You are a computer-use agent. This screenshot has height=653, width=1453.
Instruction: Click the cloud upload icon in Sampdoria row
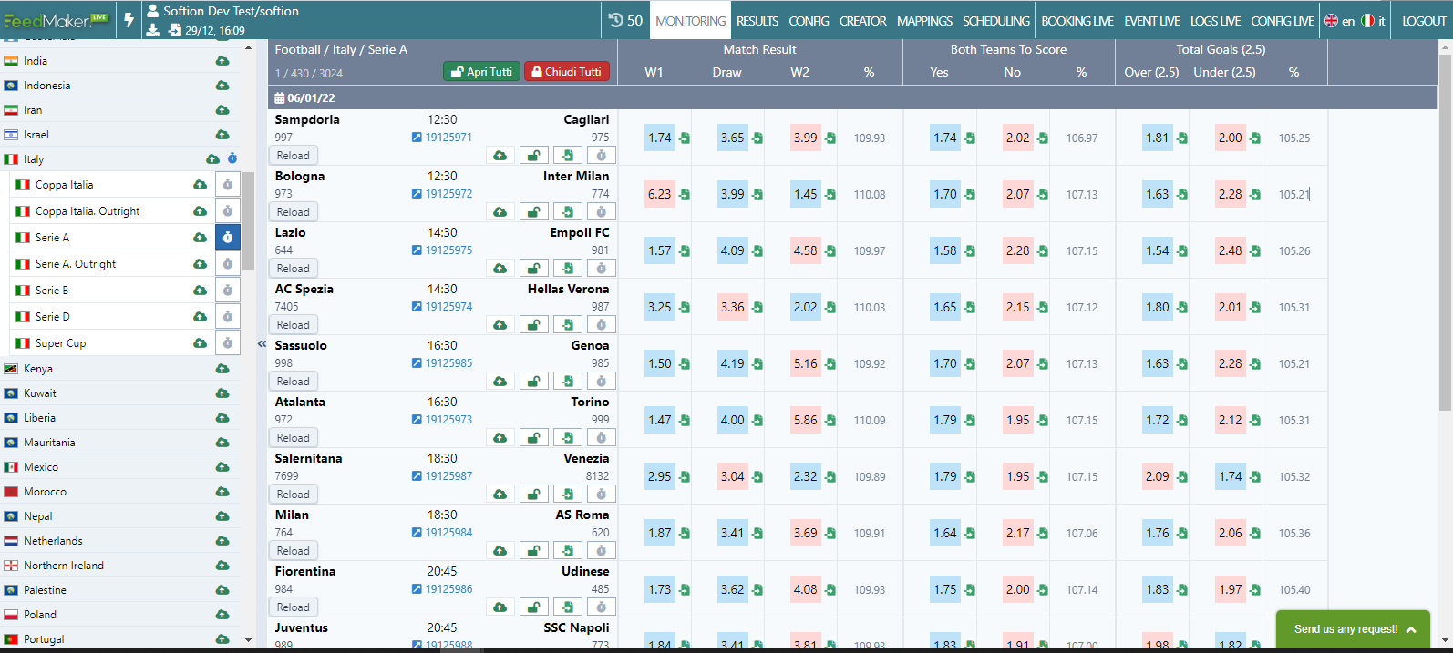coord(500,156)
